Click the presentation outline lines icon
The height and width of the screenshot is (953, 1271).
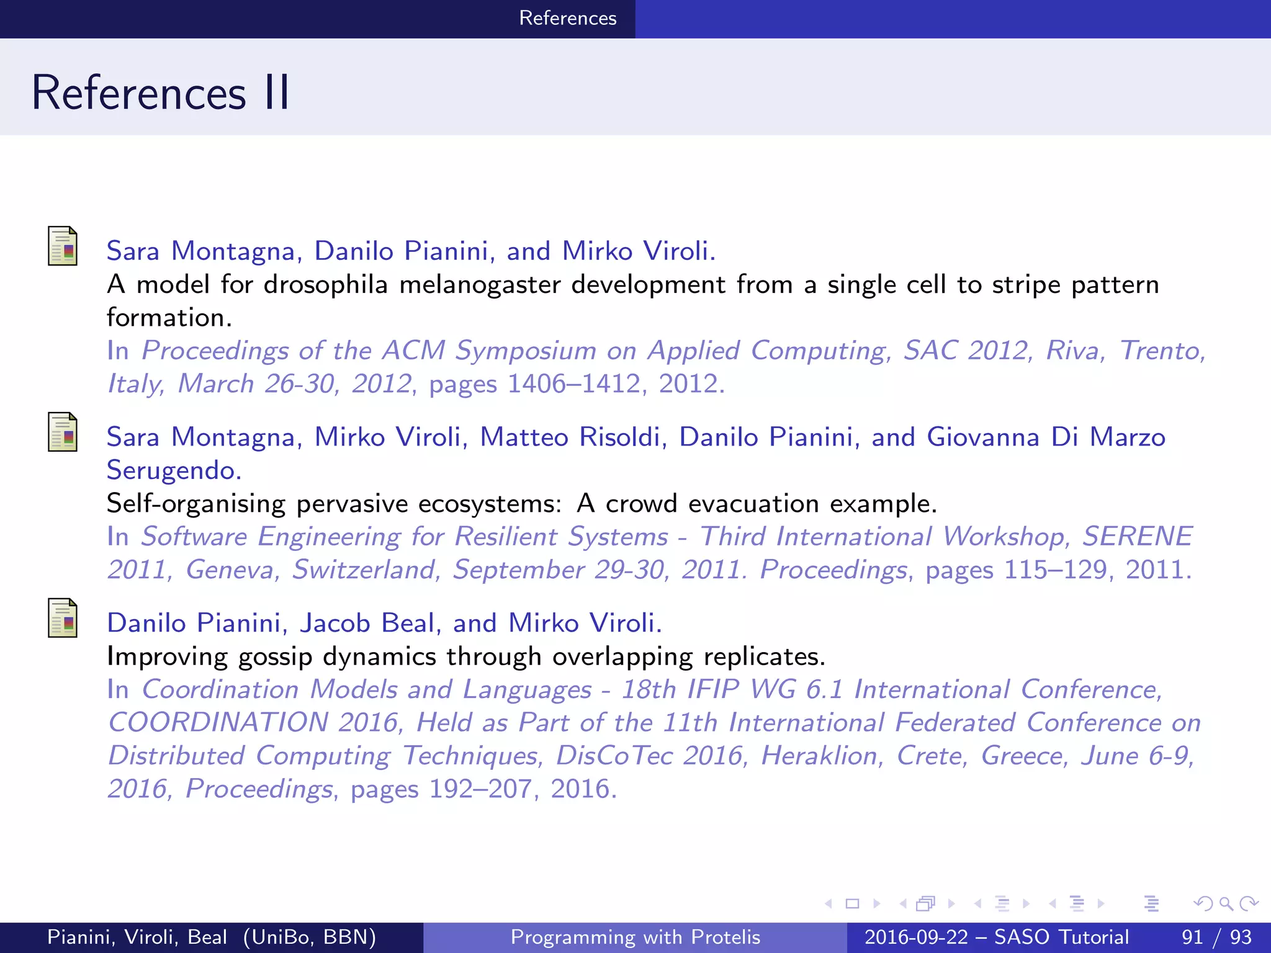tap(1152, 904)
